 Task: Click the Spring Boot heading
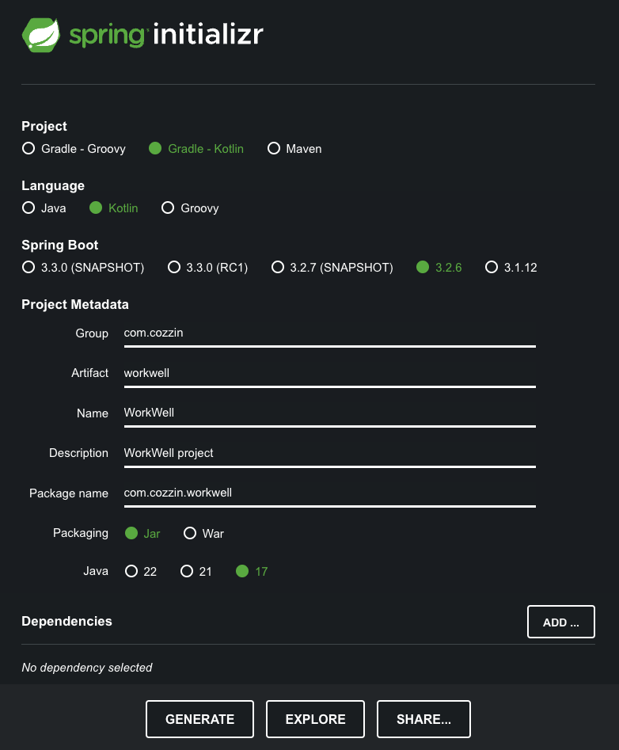pyautogui.click(x=59, y=245)
